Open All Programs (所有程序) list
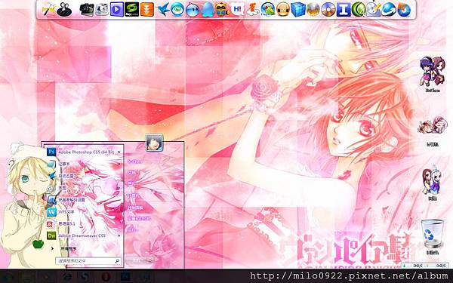Viewport: 453px width, 283px height. pos(68,248)
